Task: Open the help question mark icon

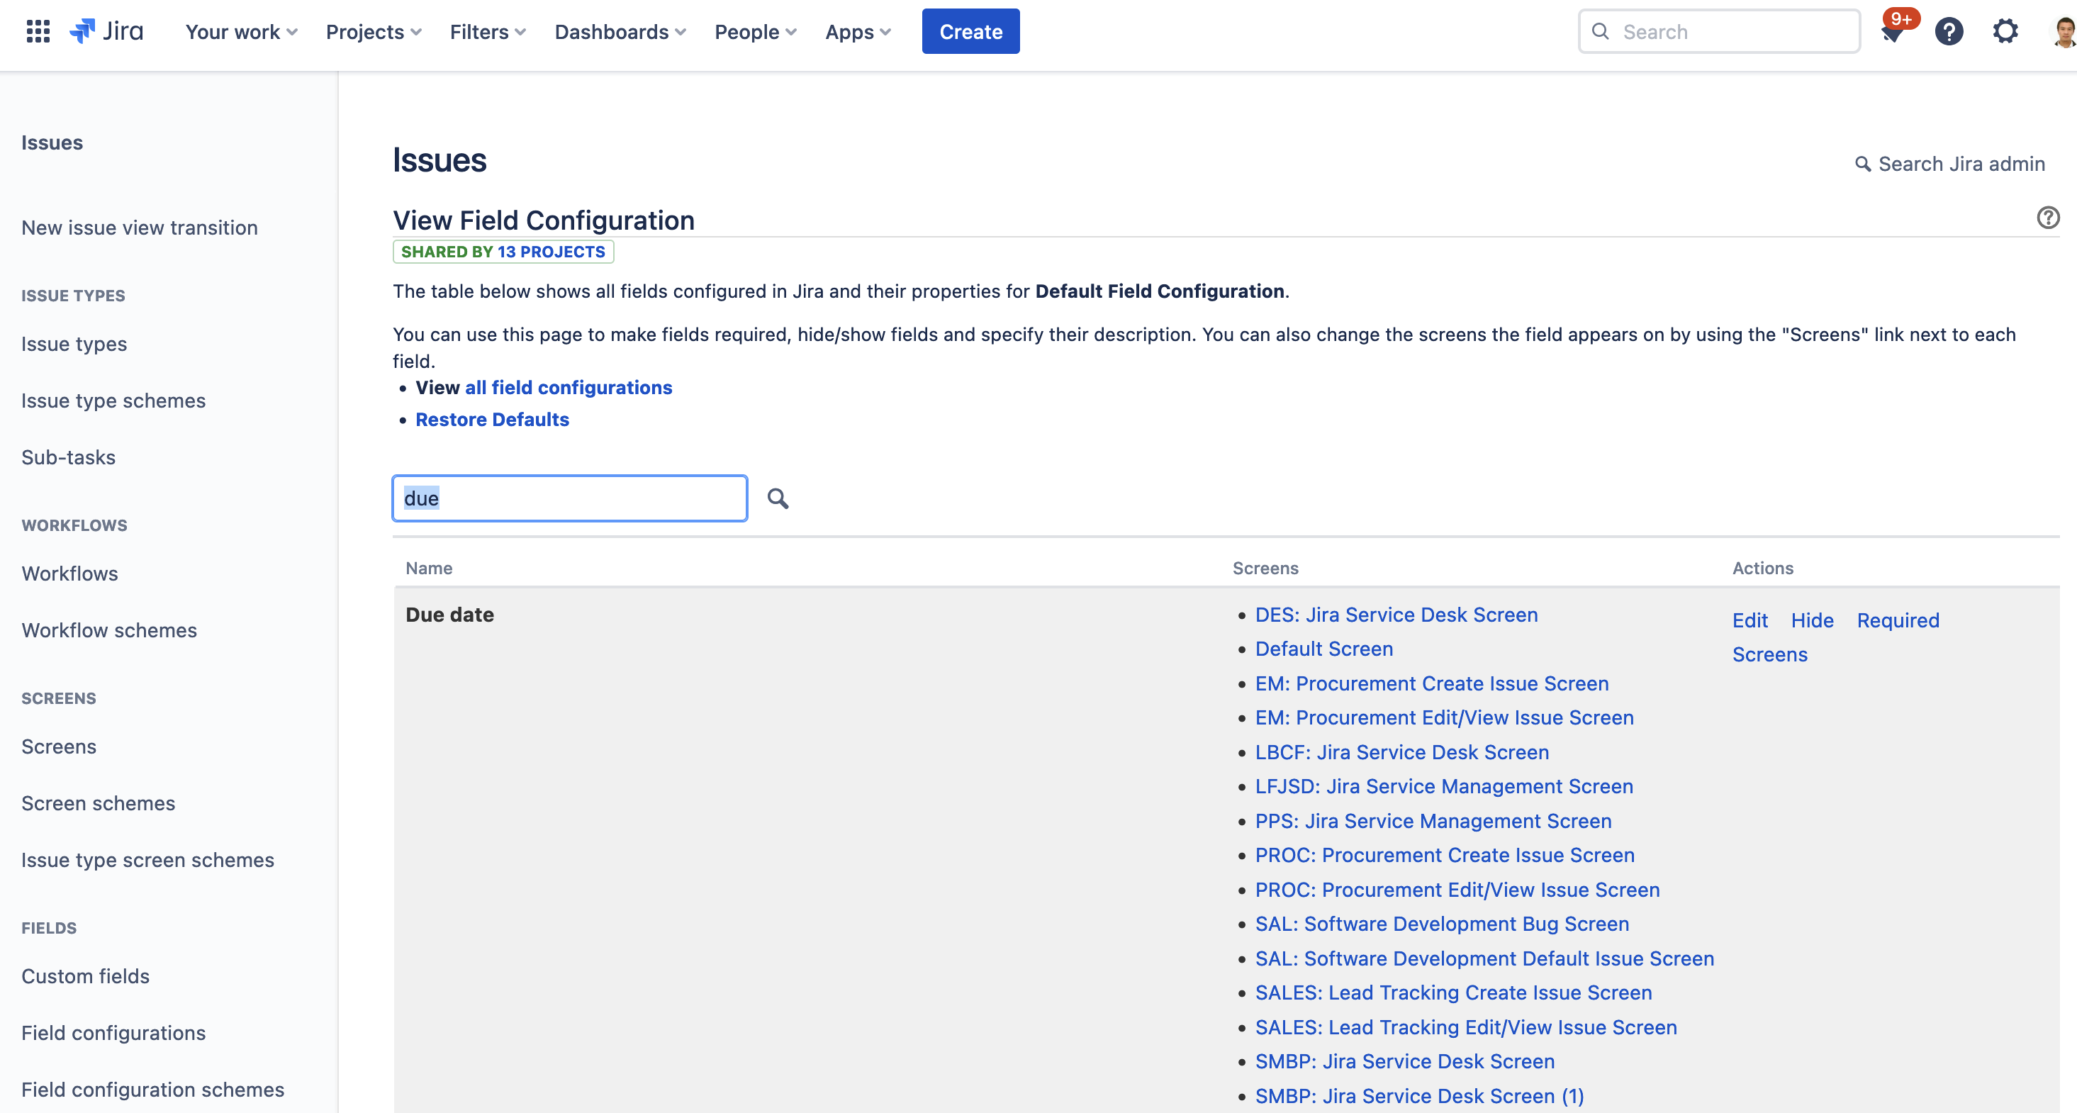Action: coord(1948,31)
